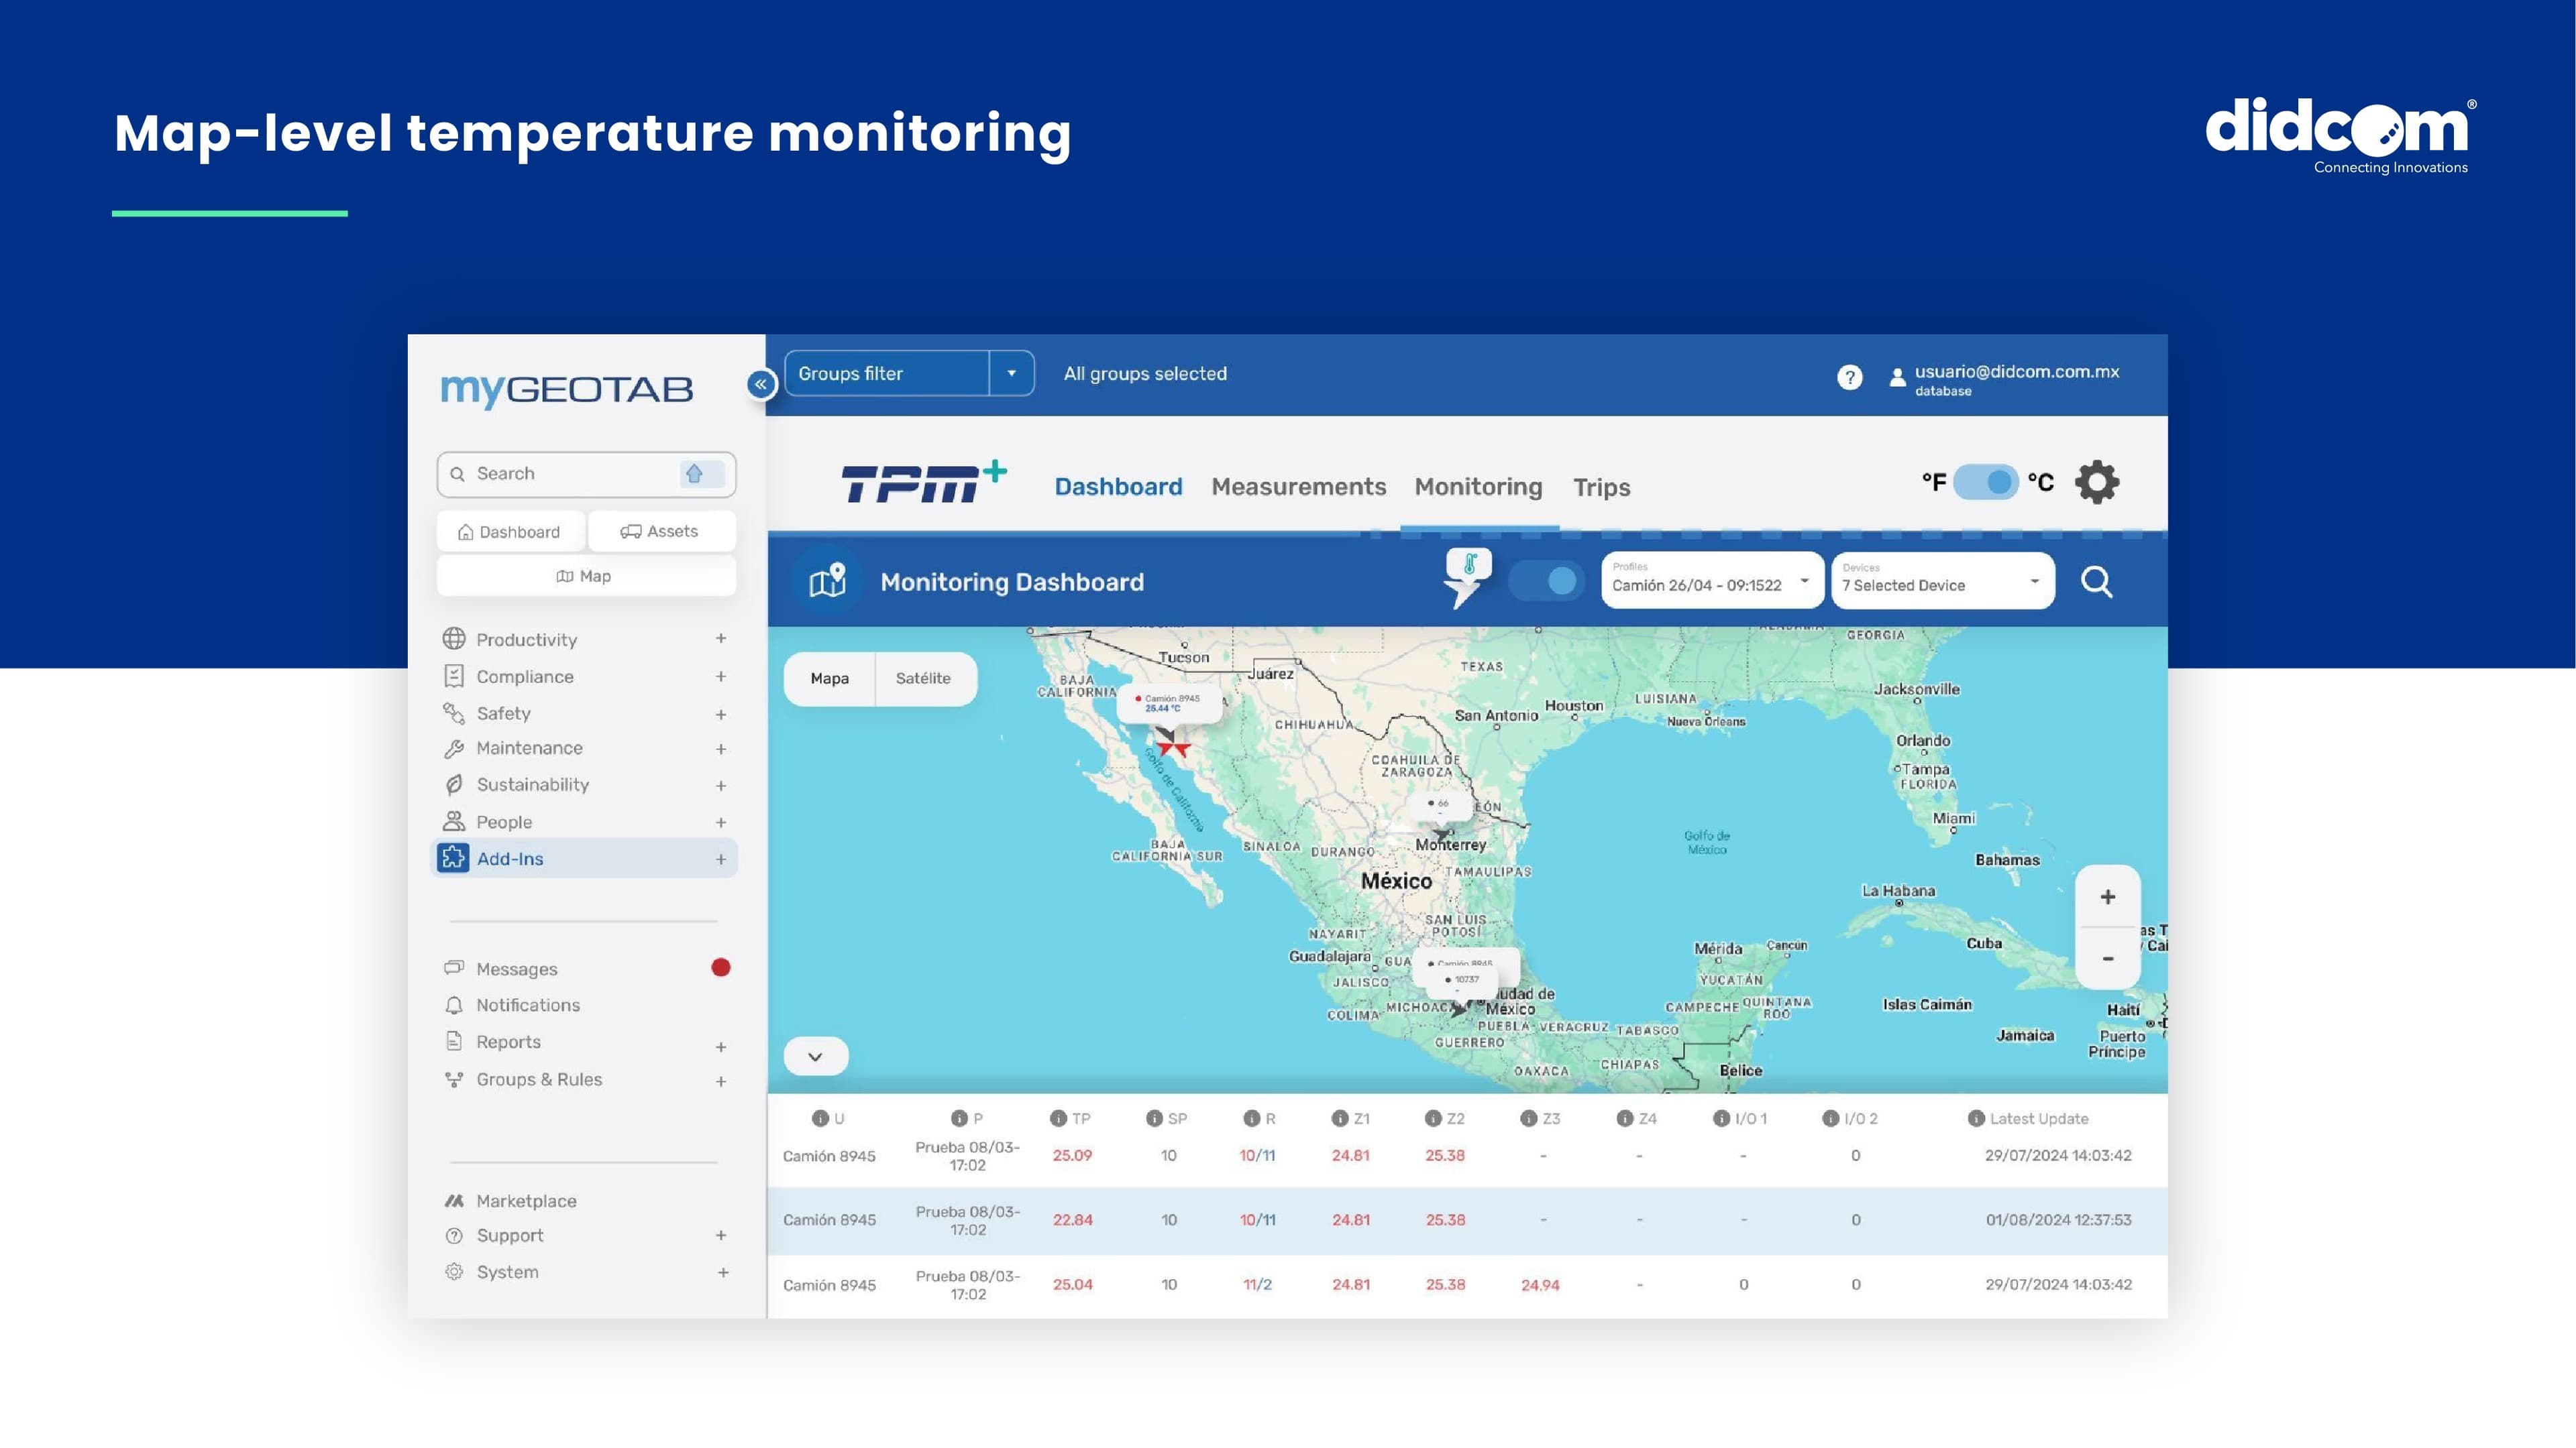Viewport: 2576px width, 1448px height.
Task: Click the Assets button
Action: tap(661, 532)
